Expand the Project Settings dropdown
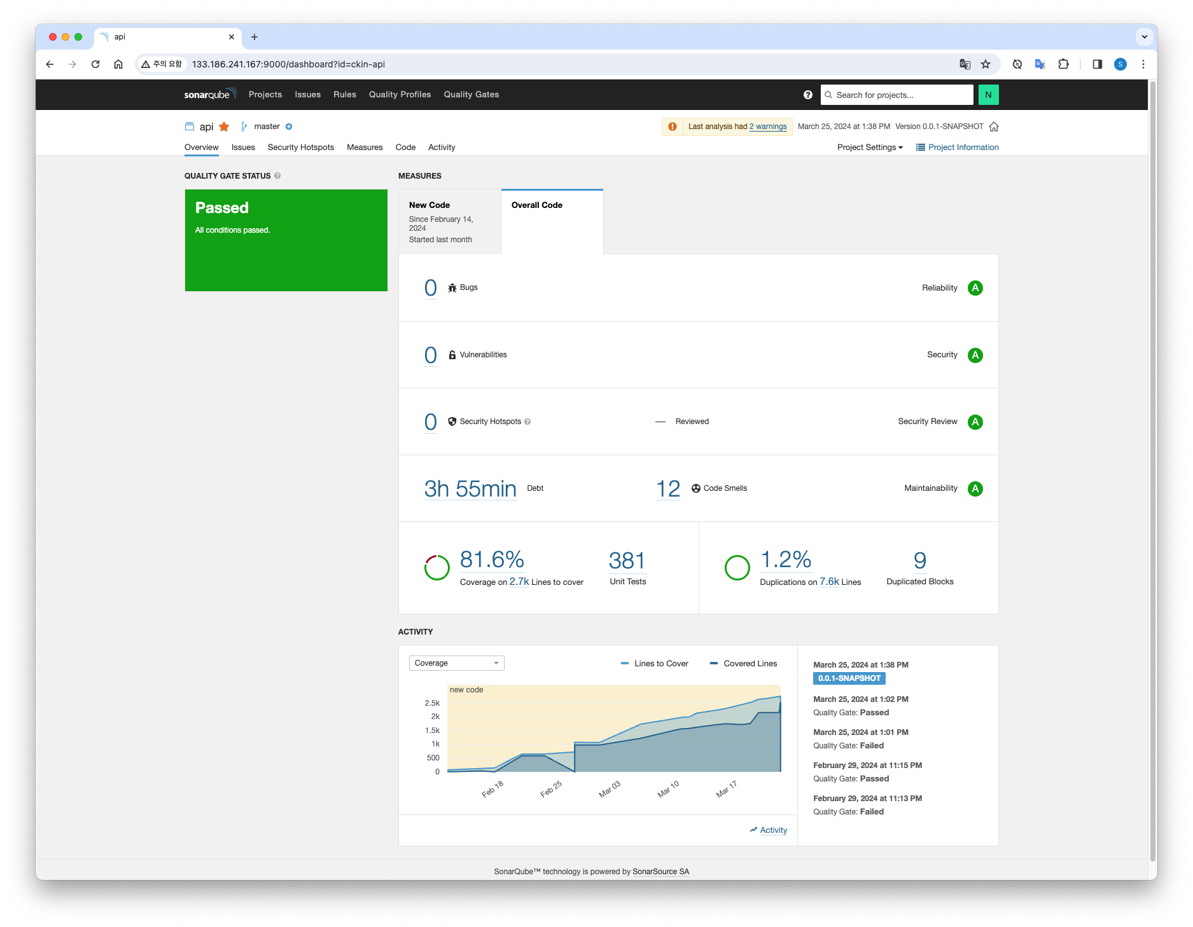The height and width of the screenshot is (927, 1193). click(870, 148)
